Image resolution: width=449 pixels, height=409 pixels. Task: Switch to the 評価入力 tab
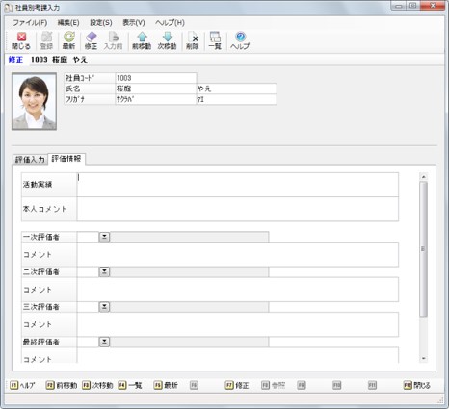[30, 160]
